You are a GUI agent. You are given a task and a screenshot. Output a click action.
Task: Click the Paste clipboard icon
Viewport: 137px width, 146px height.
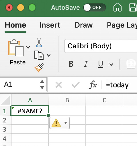point(16,48)
